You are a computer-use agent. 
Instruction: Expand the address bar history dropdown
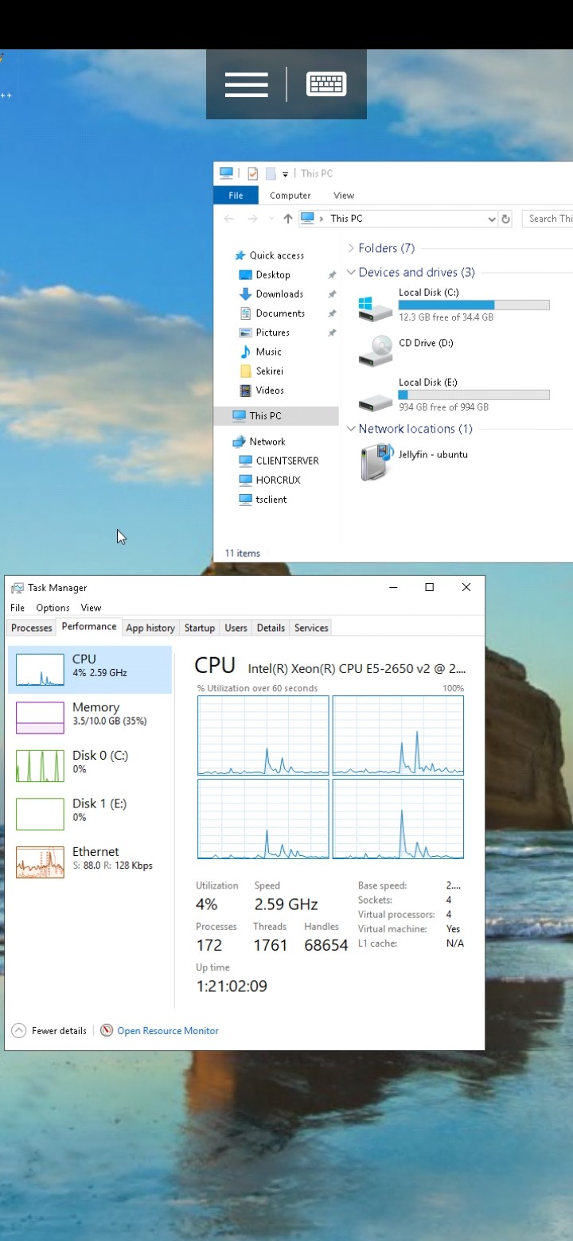click(x=492, y=219)
